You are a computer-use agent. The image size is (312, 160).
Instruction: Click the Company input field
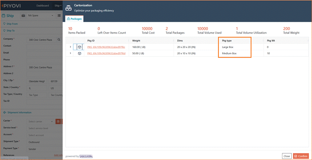[x=42, y=40]
